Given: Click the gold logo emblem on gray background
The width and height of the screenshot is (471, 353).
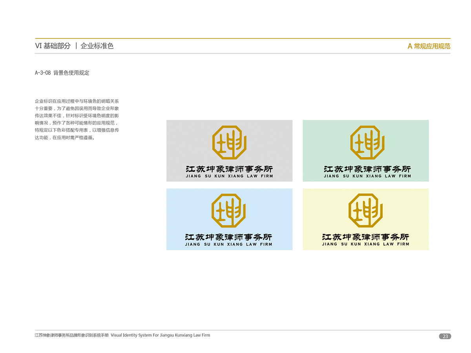Looking at the screenshot, I should pyautogui.click(x=229, y=142).
